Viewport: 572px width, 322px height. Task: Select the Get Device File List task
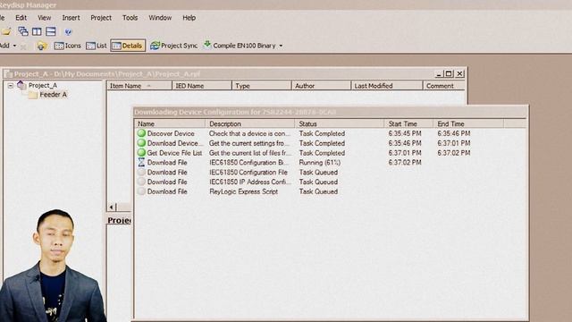(330, 153)
